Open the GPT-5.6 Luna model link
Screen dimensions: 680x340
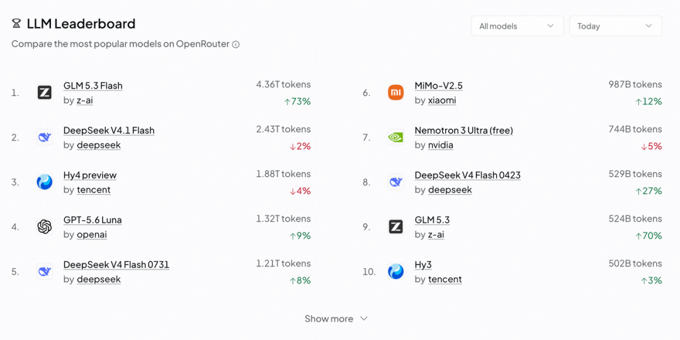93,220
